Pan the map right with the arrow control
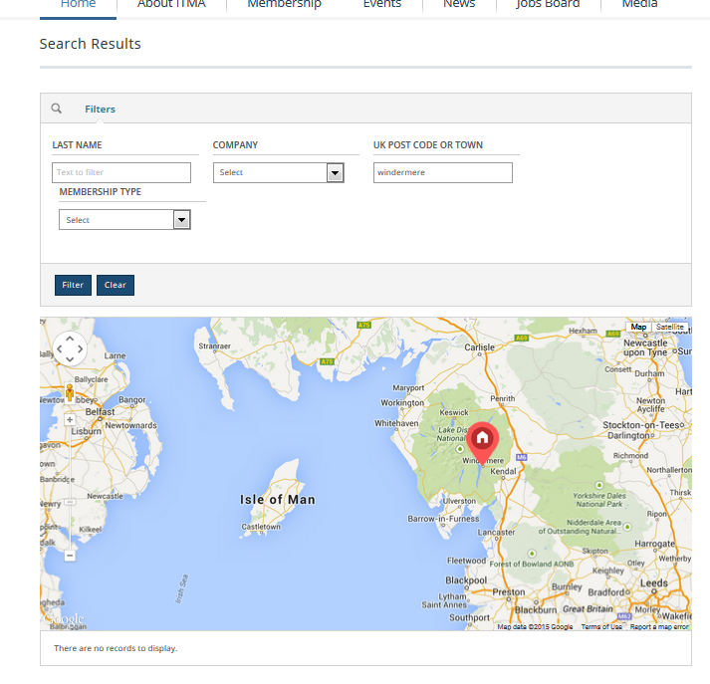Screen dimensions: 710x684 (80, 349)
